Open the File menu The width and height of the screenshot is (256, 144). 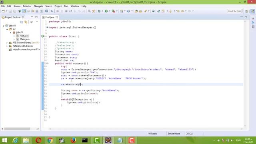pyautogui.click(x=3, y=6)
